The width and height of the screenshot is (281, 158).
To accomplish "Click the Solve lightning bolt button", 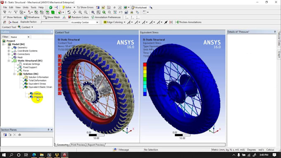I will (67, 7).
